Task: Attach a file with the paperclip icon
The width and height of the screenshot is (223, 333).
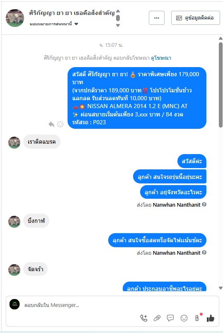Action: tap(157, 318)
